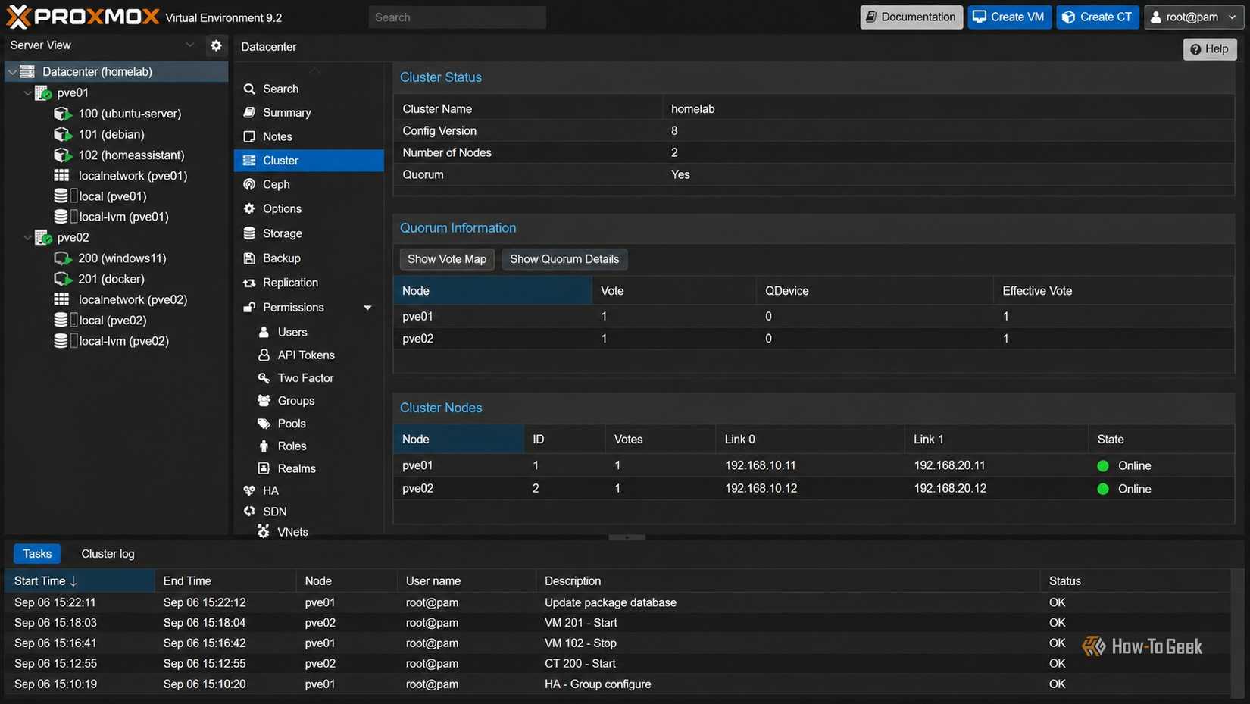Open the root@pam user menu

click(x=1194, y=17)
